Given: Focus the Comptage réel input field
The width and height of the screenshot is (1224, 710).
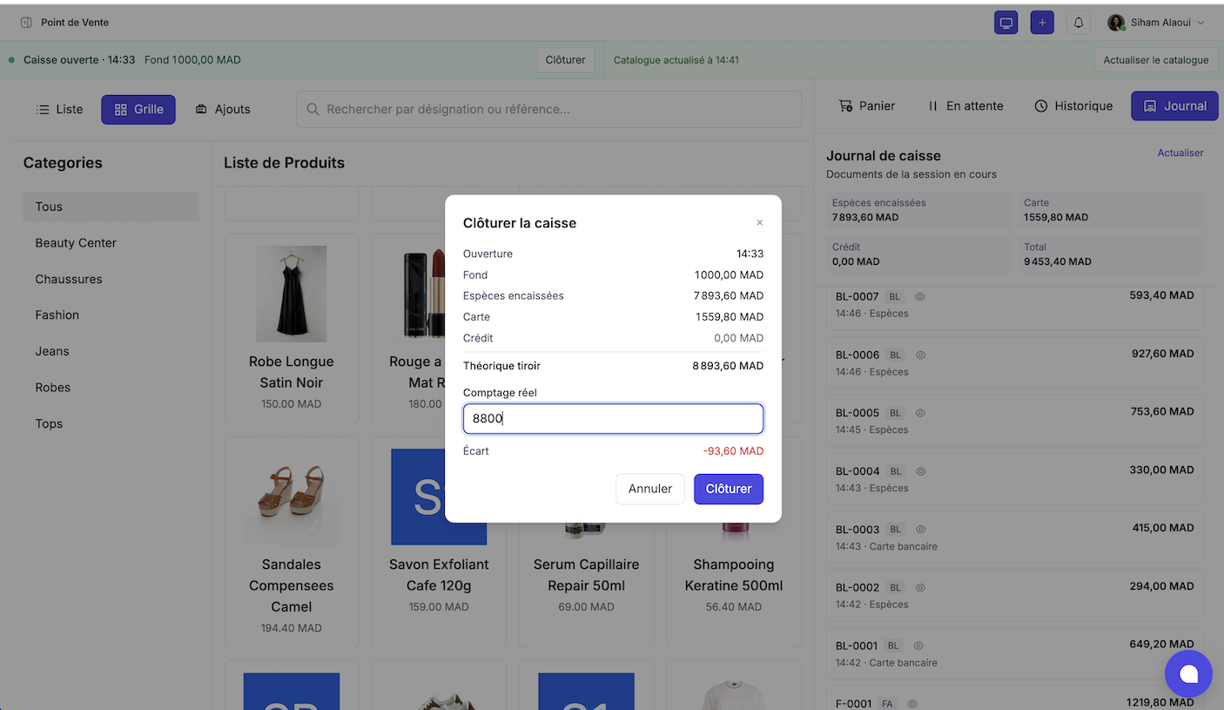Looking at the screenshot, I should (x=614, y=419).
